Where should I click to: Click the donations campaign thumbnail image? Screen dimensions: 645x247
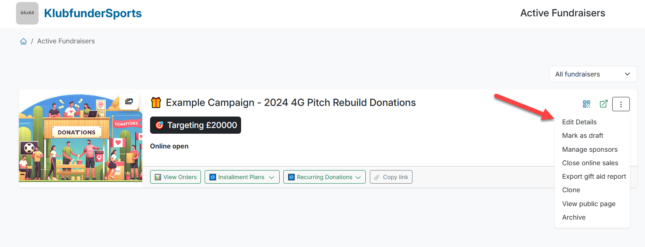tap(81, 138)
